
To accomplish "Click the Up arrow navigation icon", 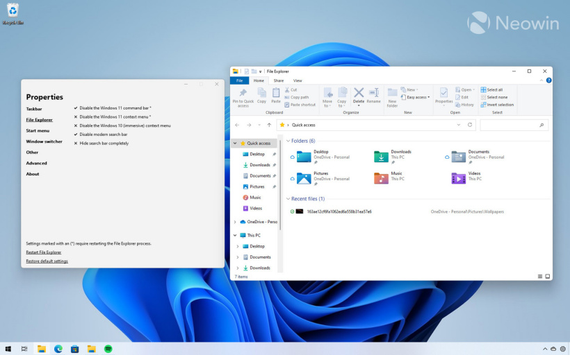I will click(269, 125).
